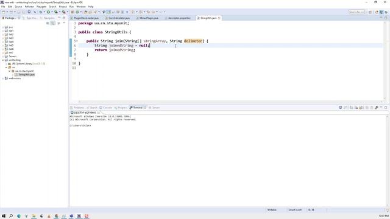Screen dimensions: 390x219
Task: Expand the lab4 project
Action: click(3, 42)
